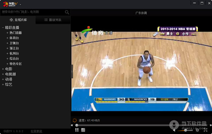This screenshot has width=212, height=134.
Task: Enter fullscreen mode
Action: tap(206, 130)
